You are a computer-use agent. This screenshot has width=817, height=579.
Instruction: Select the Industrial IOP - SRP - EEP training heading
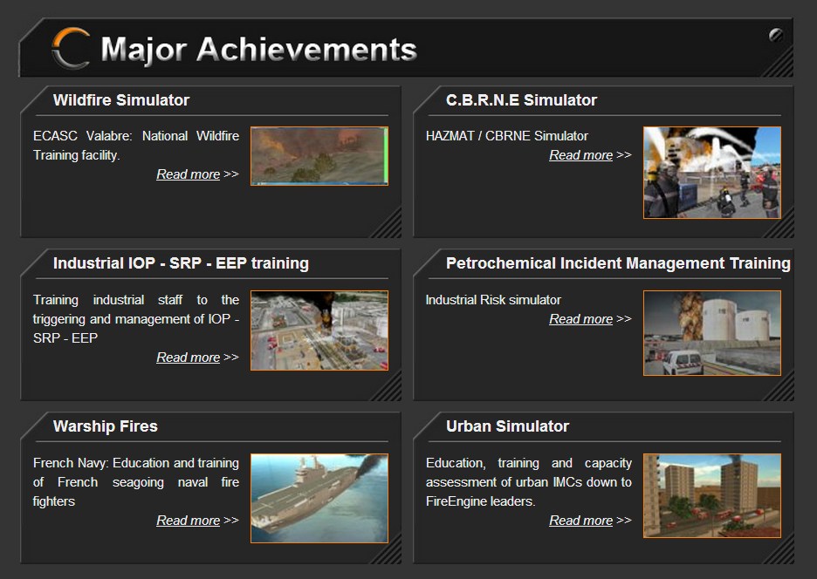(181, 263)
